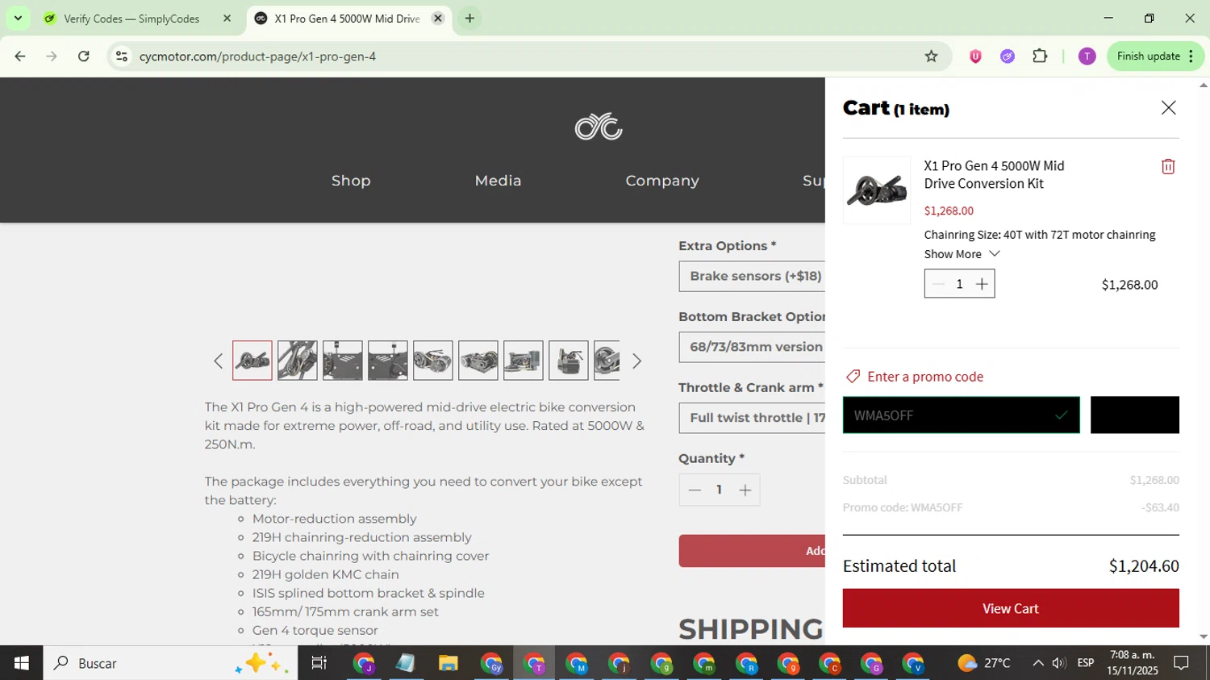The width and height of the screenshot is (1210, 680).
Task: Close the X1 Pro Gen 4 tab
Action: tap(438, 19)
